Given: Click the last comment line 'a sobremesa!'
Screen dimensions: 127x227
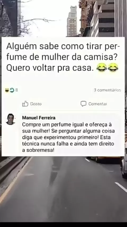Looking at the screenshot, I should pos(38,150).
